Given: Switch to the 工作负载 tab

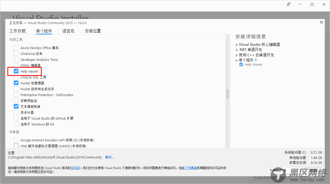Looking at the screenshot, I should (x=18, y=31).
